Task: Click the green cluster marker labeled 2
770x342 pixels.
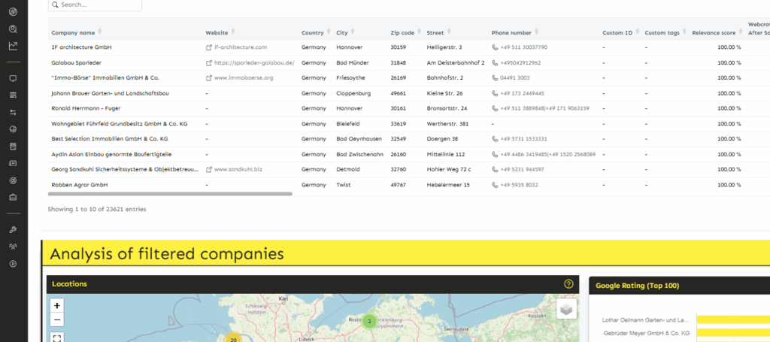Action: (368, 321)
